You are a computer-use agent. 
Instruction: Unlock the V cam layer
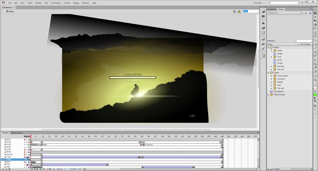26,157
